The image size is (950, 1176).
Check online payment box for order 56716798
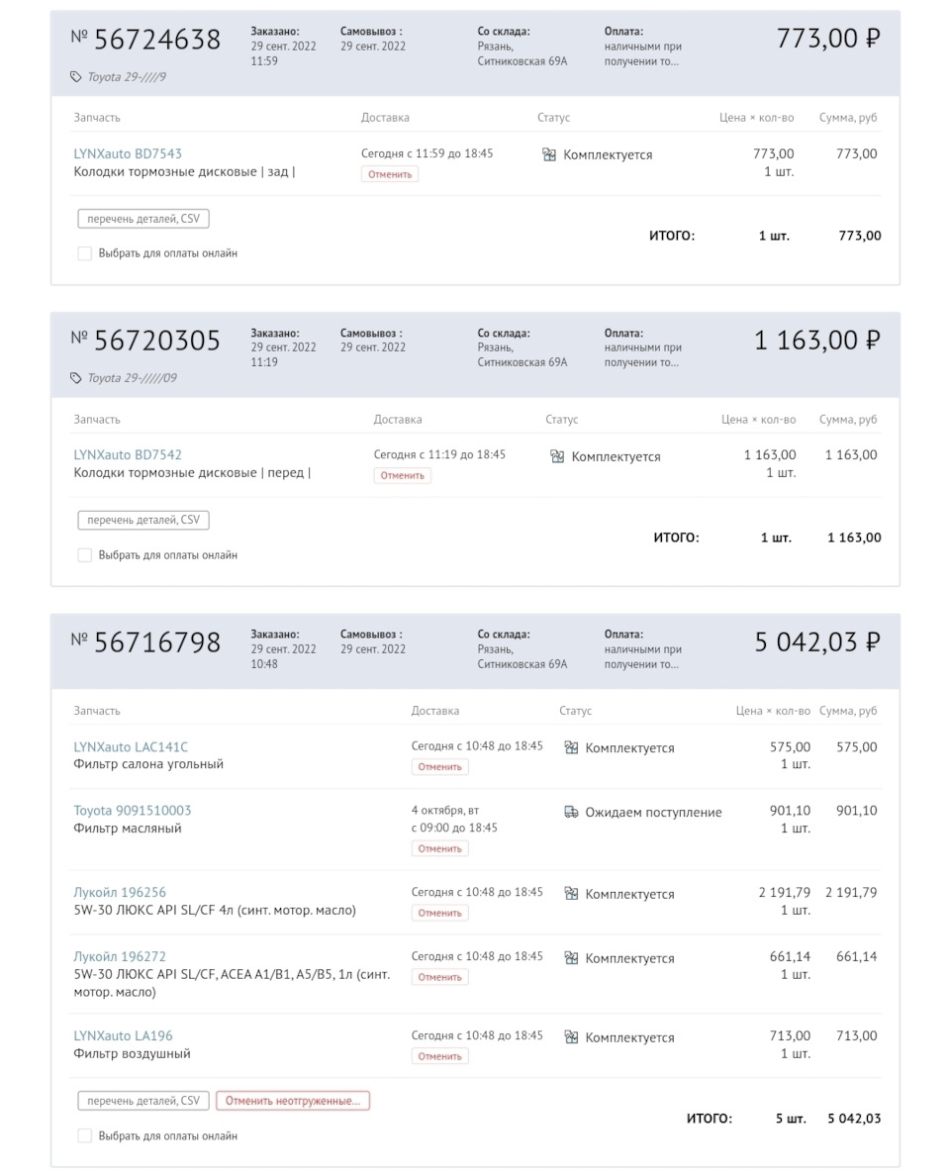(85, 1135)
